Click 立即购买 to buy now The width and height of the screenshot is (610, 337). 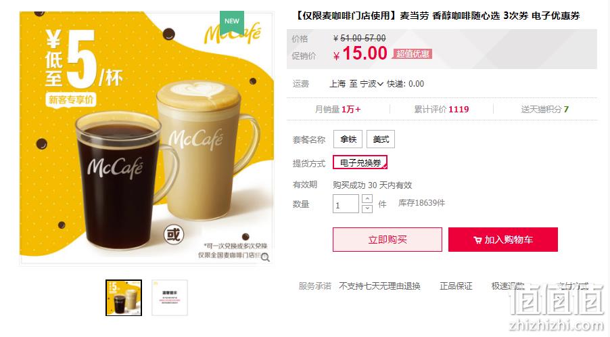pos(387,240)
